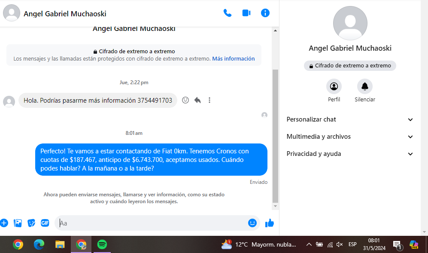Click the small seen-status avatar below the received message
The height and width of the screenshot is (253, 428).
click(x=264, y=115)
